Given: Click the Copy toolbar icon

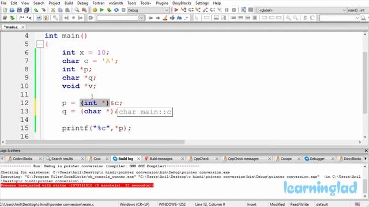Looking at the screenshot, I should coord(60,10).
